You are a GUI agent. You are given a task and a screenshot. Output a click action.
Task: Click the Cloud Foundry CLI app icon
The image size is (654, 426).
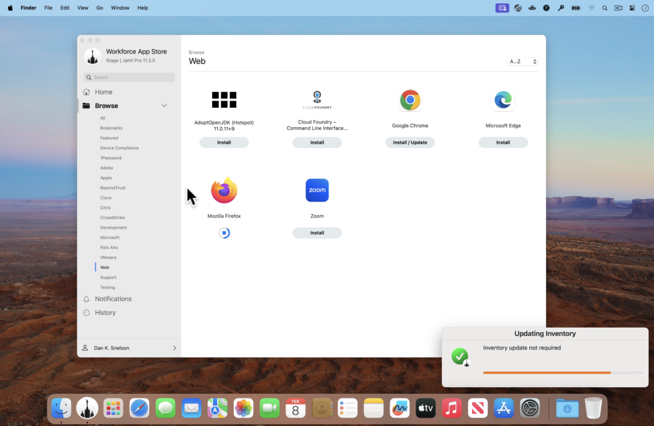[x=317, y=100]
